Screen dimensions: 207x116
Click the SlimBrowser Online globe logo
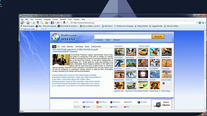pyautogui.click(x=56, y=37)
